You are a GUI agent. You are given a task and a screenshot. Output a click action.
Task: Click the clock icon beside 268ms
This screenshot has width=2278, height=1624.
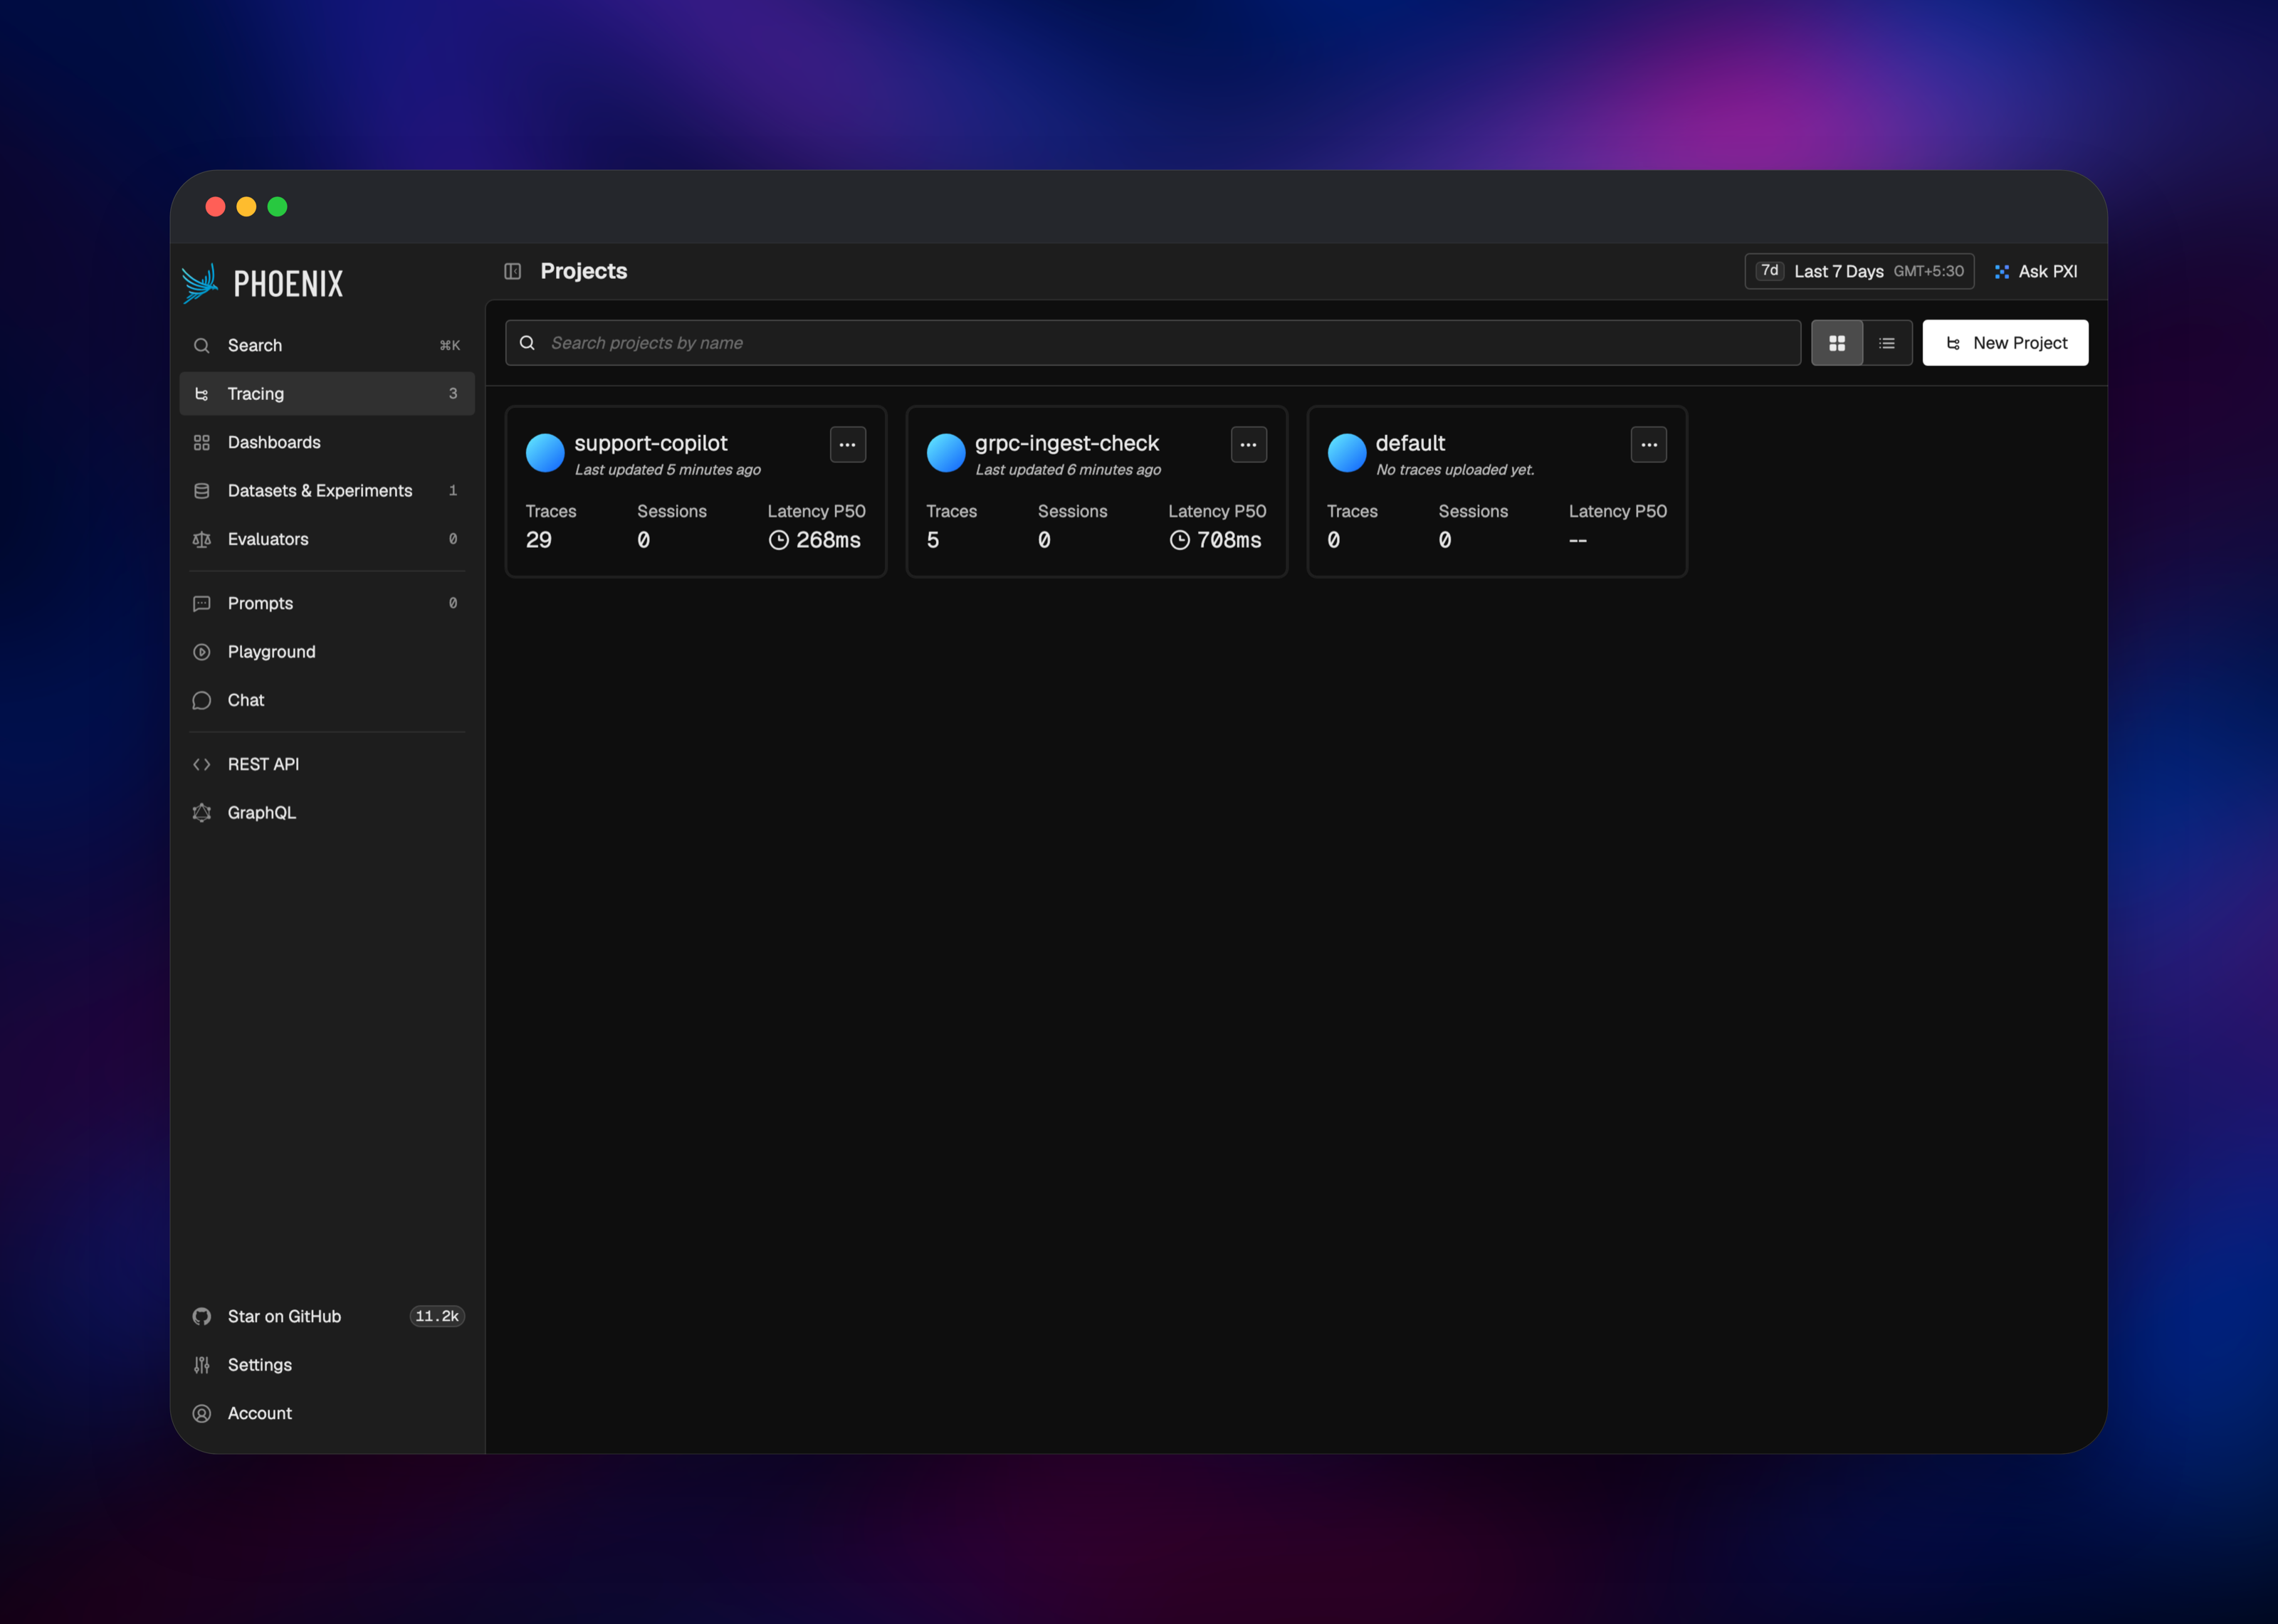tap(779, 540)
